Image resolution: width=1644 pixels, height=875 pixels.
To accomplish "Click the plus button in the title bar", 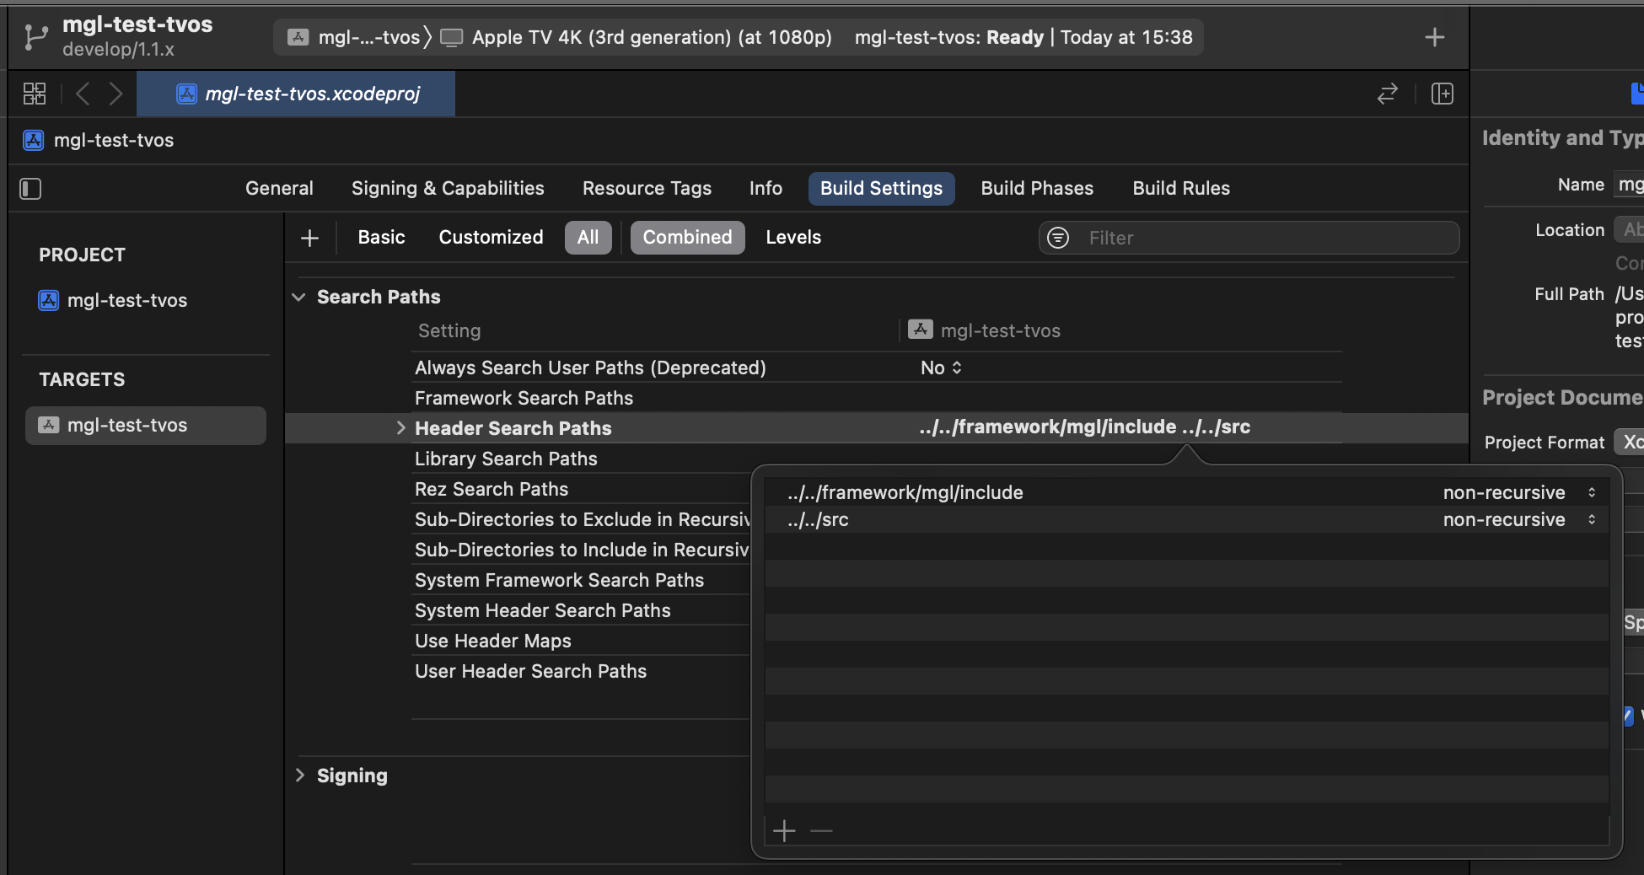I will click(x=1434, y=37).
